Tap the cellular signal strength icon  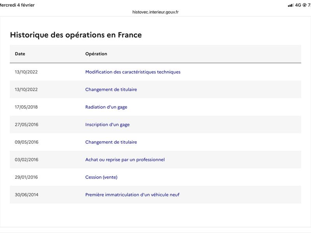coord(290,5)
